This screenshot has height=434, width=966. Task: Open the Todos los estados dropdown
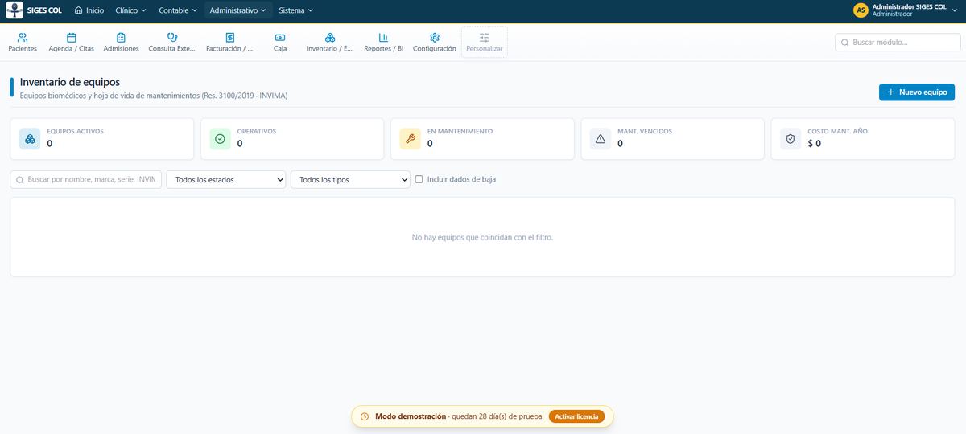pyautogui.click(x=226, y=179)
